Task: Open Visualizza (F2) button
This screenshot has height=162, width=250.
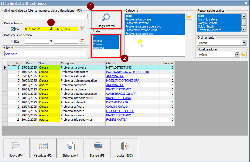Action: (x=43, y=148)
